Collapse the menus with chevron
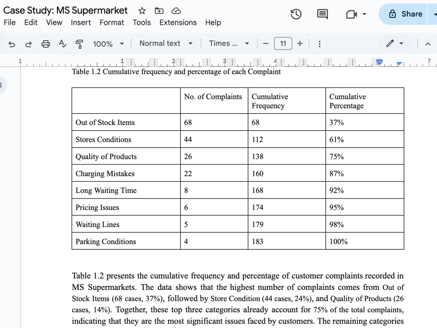 tap(428, 44)
